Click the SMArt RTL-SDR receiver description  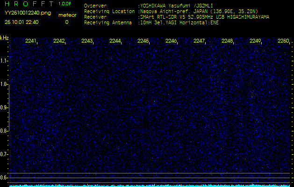(x=204, y=16)
